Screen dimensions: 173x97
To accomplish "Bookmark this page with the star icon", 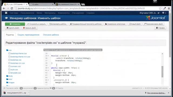I will point(160,8).
